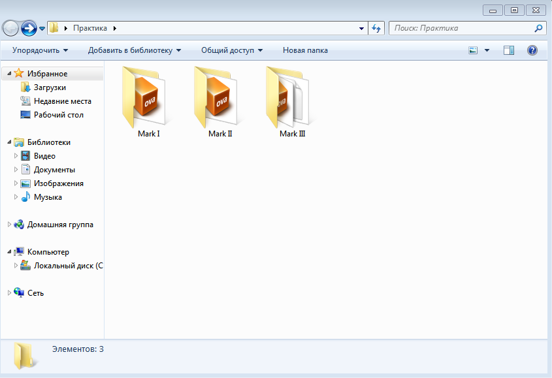Minimize the Explorer window
552x378 pixels.
click(x=493, y=10)
